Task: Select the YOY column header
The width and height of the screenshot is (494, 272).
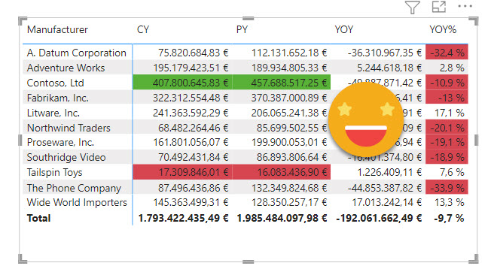Action: click(x=343, y=29)
